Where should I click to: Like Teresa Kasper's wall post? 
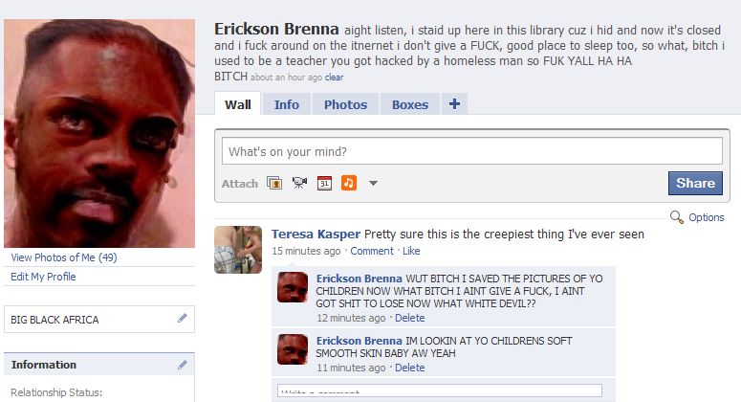pyautogui.click(x=411, y=251)
